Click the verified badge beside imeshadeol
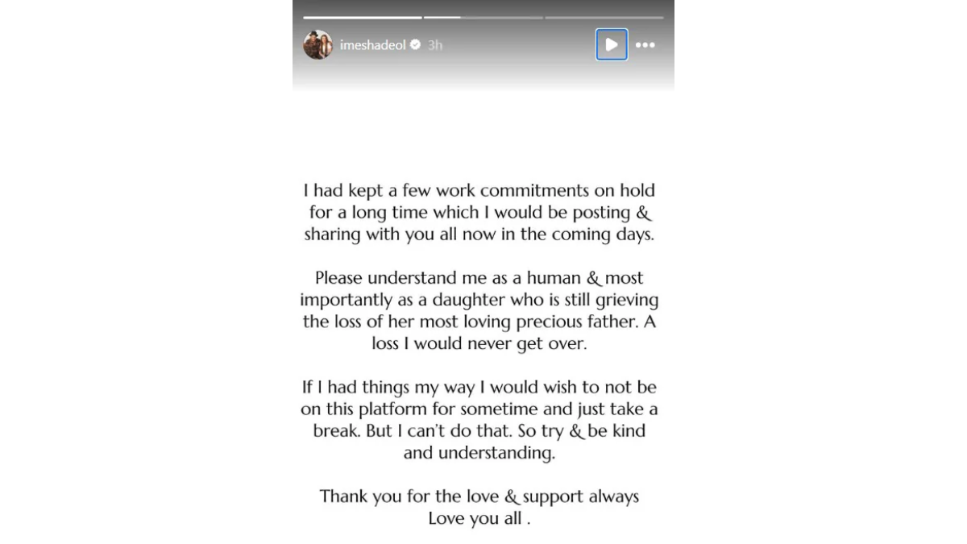This screenshot has height=544, width=967. pos(415,45)
